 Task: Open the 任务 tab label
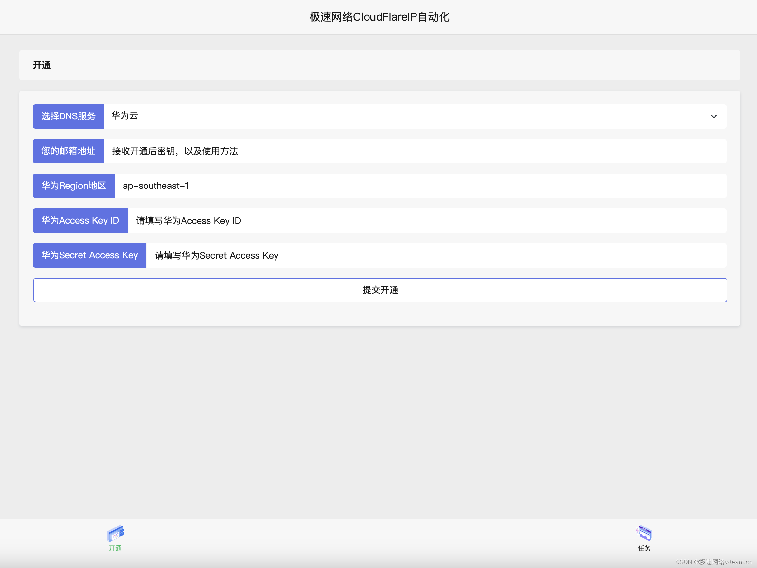click(x=644, y=548)
